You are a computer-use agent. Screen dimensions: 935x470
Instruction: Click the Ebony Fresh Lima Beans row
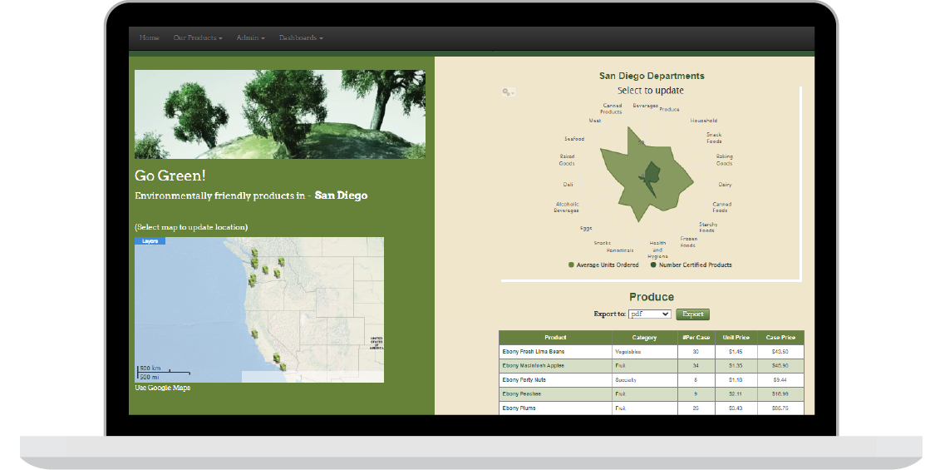pyautogui.click(x=651, y=352)
